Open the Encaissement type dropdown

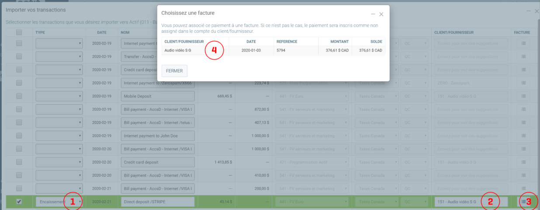tap(59, 202)
